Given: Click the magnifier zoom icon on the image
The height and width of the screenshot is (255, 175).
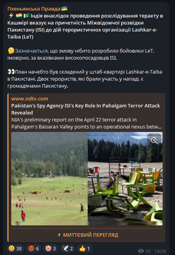Looking at the screenshot, I should coord(154,141).
